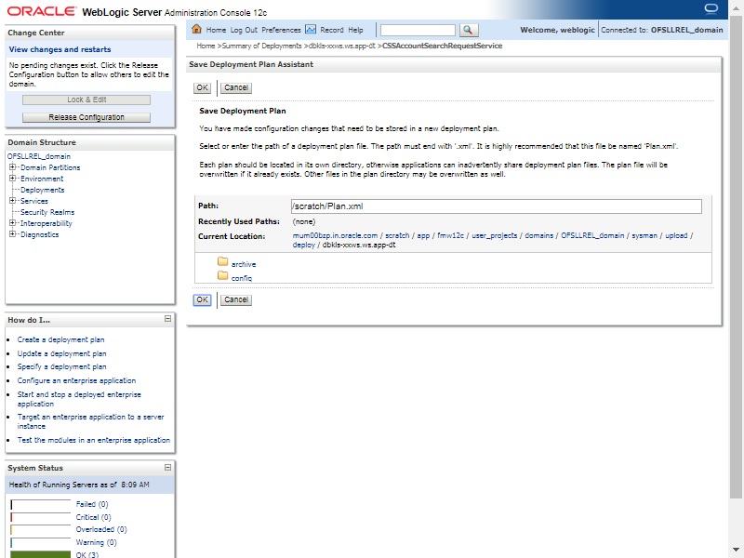Click the Oracle logo icon at top right
744x558 pixels.
click(711, 8)
